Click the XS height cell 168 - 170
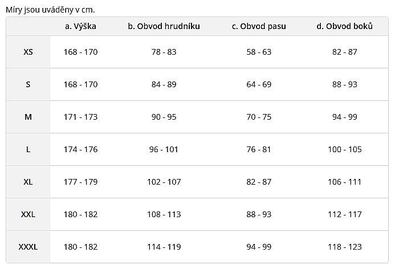 80,52
